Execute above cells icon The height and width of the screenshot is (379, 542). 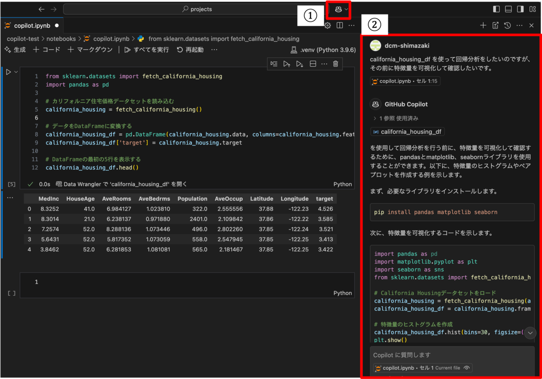[286, 64]
